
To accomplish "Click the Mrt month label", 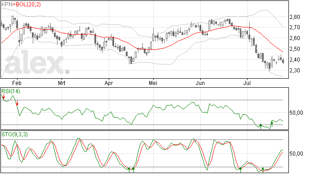I will coord(62,83).
